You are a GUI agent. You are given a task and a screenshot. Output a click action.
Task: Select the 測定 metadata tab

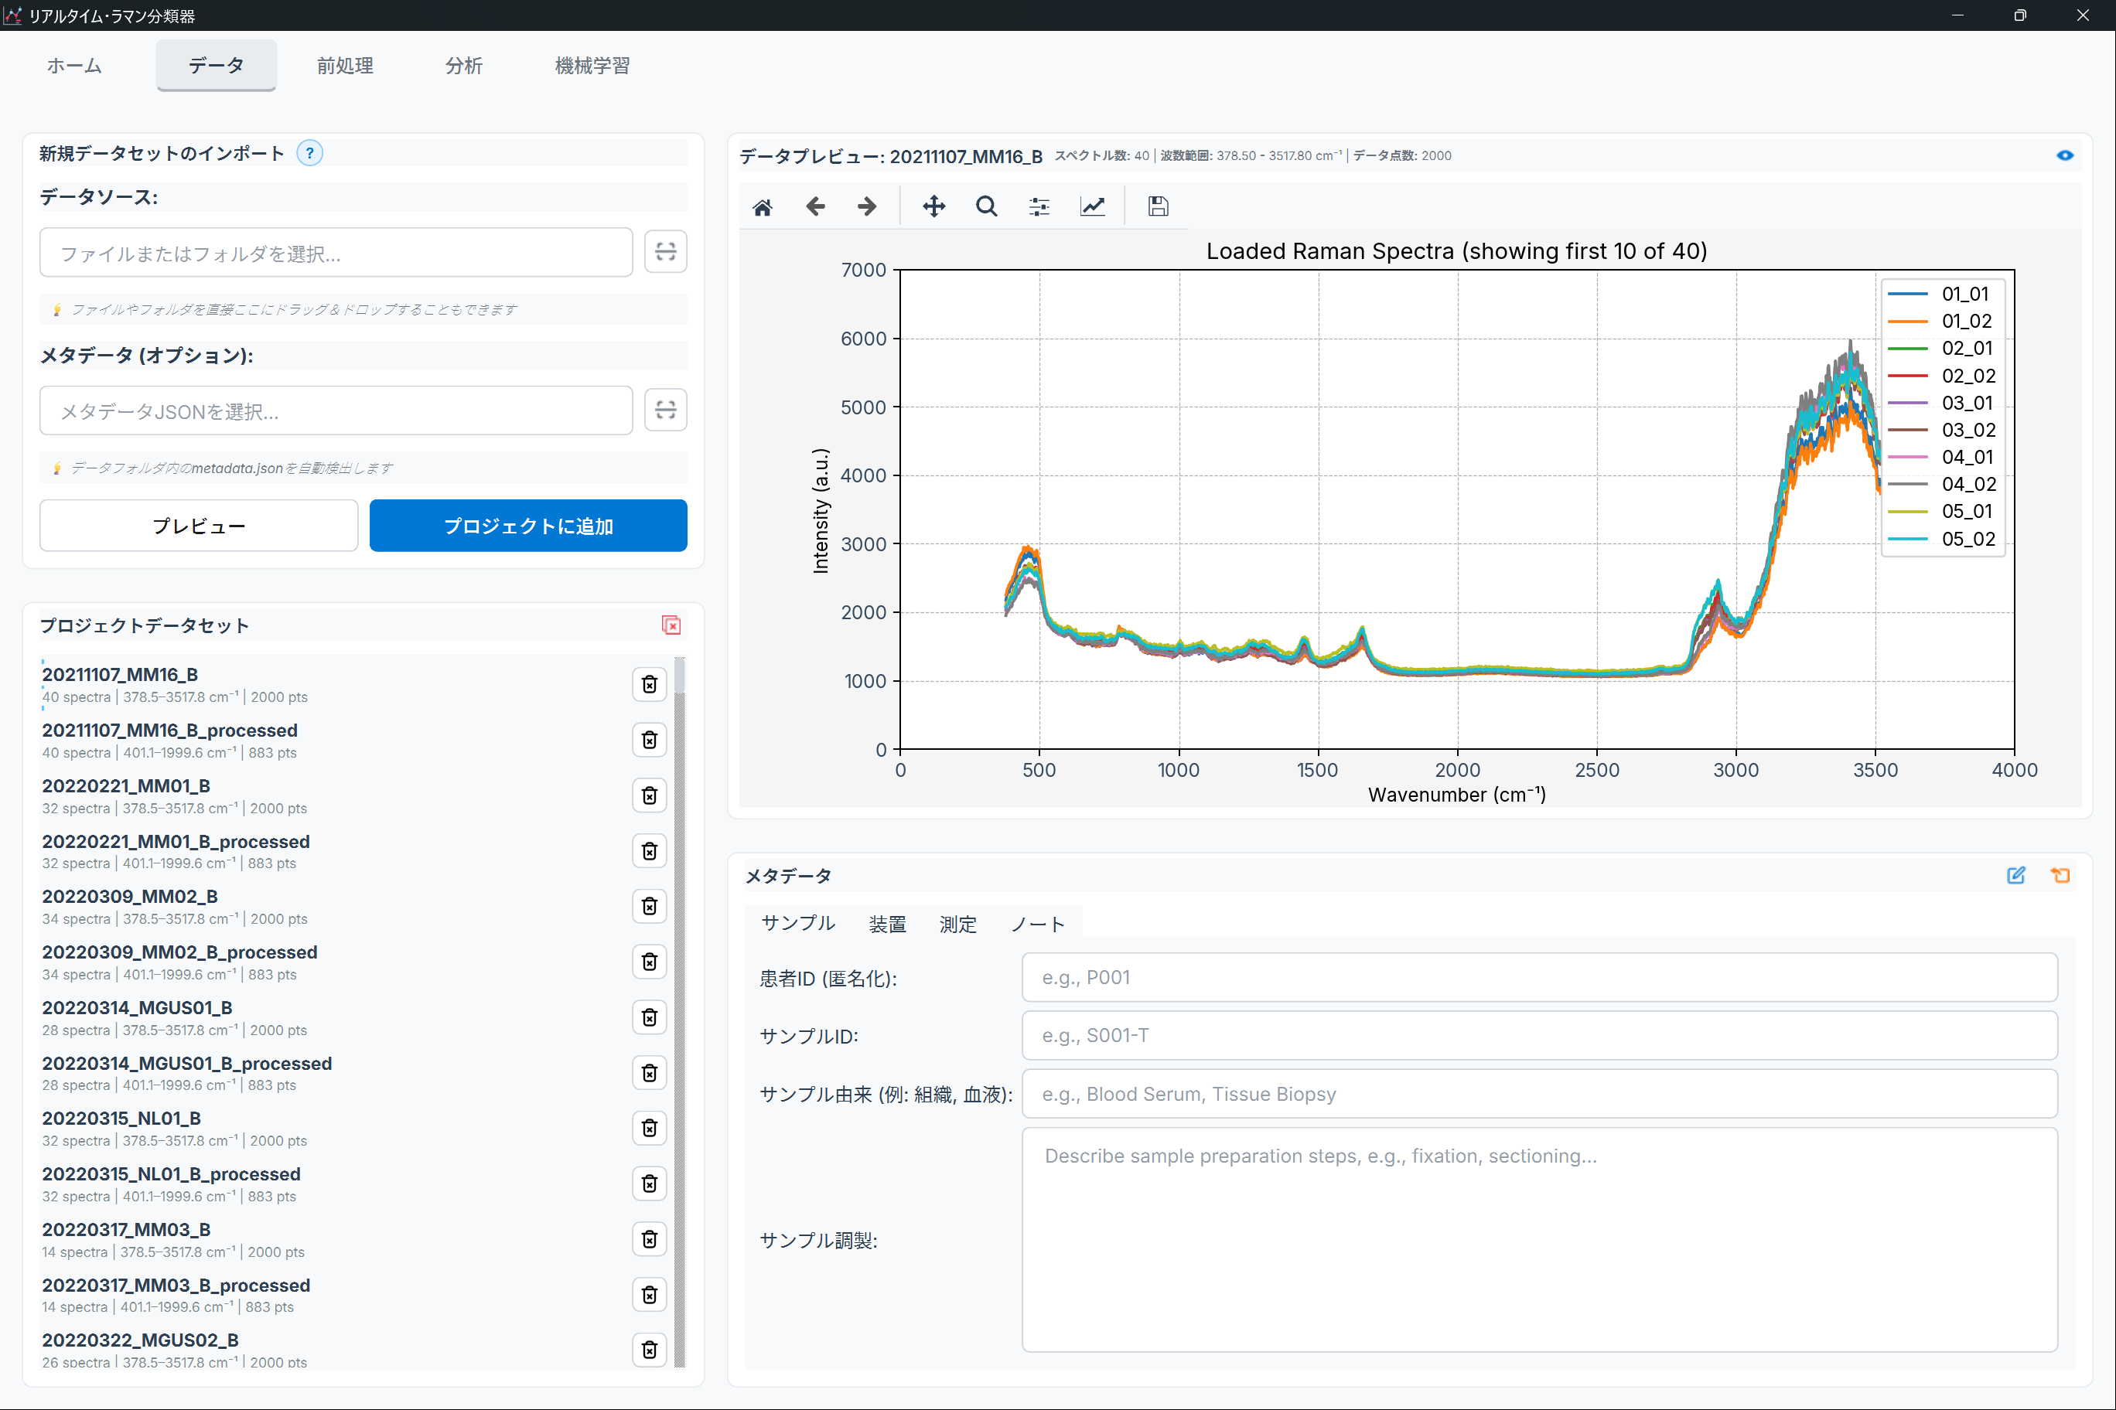pyautogui.click(x=957, y=925)
